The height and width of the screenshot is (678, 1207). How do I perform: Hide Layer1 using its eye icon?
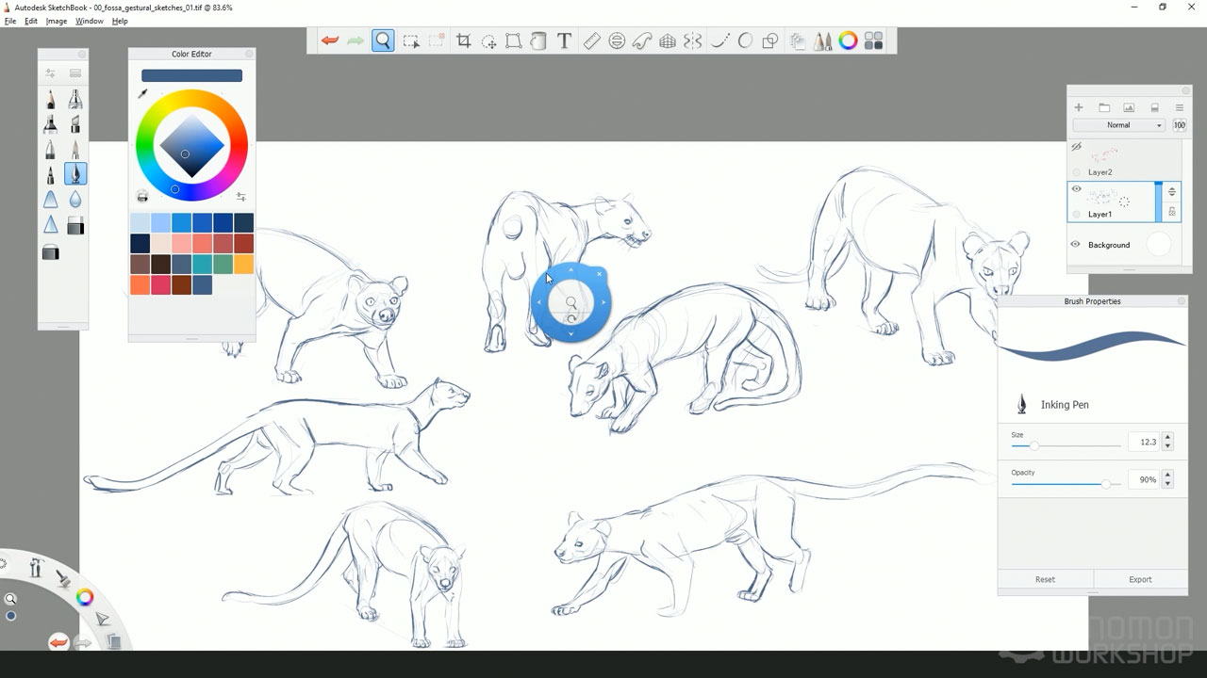(x=1076, y=189)
